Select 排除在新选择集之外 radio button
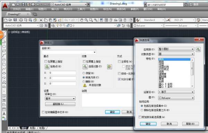 pos(142,110)
